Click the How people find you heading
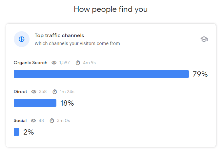 point(111,9)
